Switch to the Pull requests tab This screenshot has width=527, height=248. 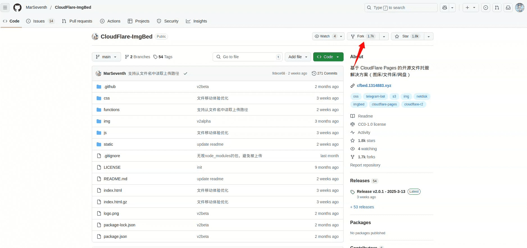(77, 21)
